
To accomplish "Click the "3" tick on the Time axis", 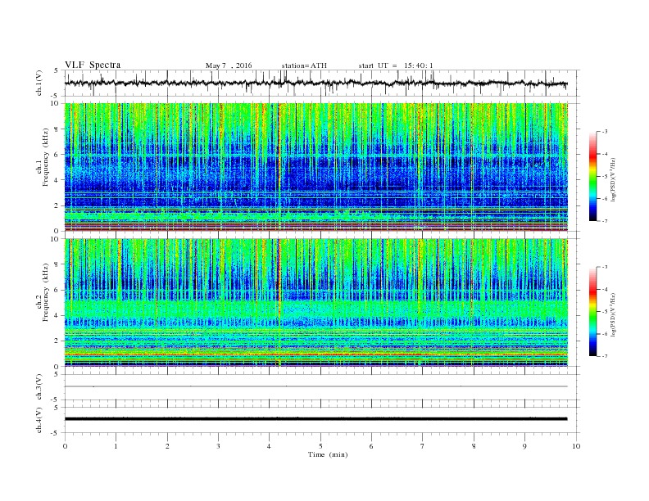I will coord(218,446).
